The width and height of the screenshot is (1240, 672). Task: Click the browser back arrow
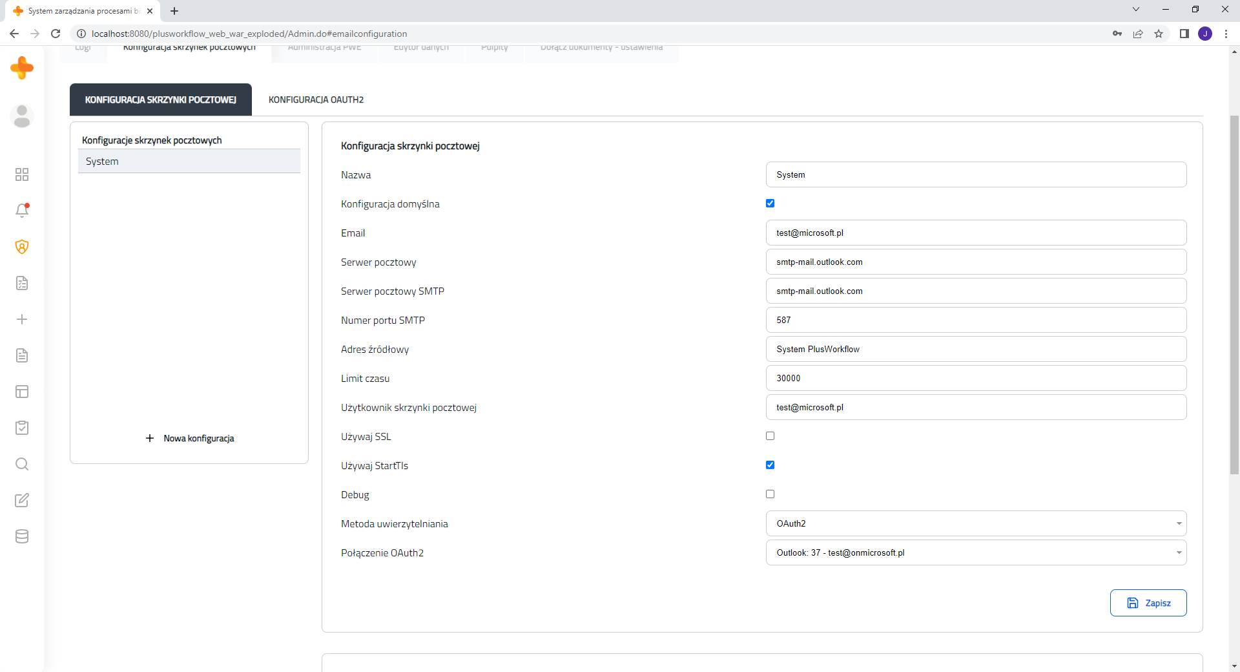pos(14,34)
